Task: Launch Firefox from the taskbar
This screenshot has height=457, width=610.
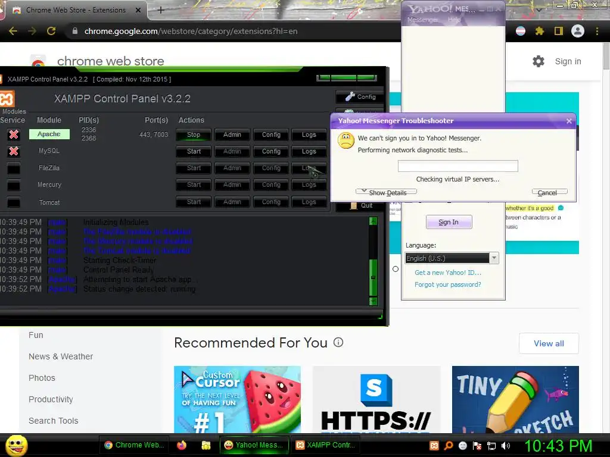Action: 182,445
